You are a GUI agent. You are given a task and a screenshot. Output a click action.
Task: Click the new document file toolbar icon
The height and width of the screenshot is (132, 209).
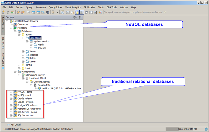tap(53, 12)
